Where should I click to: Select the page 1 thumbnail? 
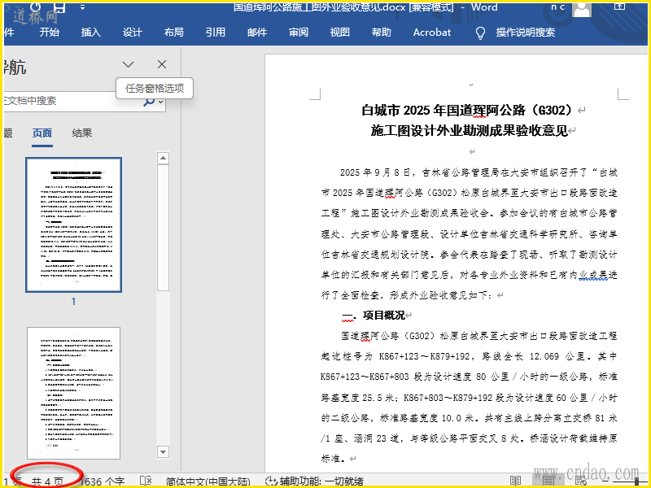73,224
